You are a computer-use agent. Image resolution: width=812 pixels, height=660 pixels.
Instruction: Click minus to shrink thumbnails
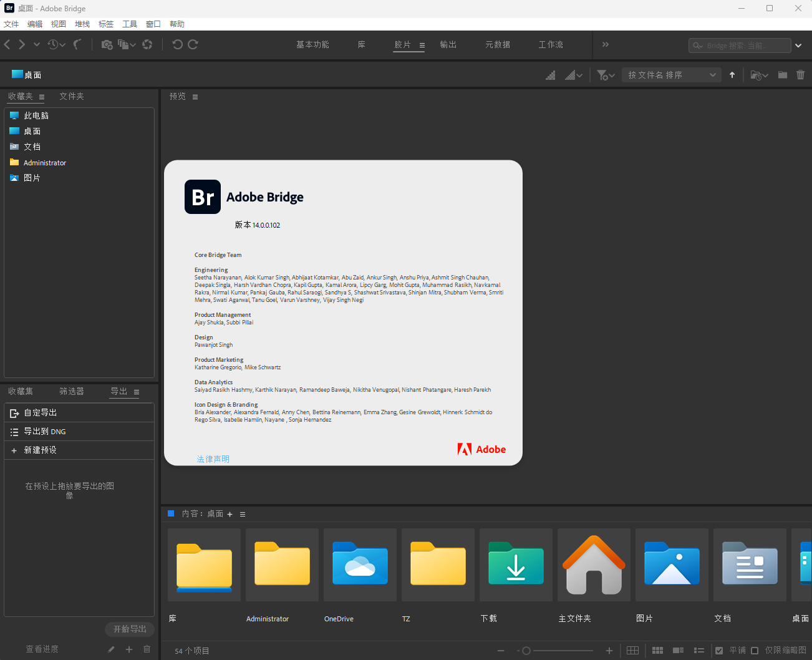[x=501, y=651]
